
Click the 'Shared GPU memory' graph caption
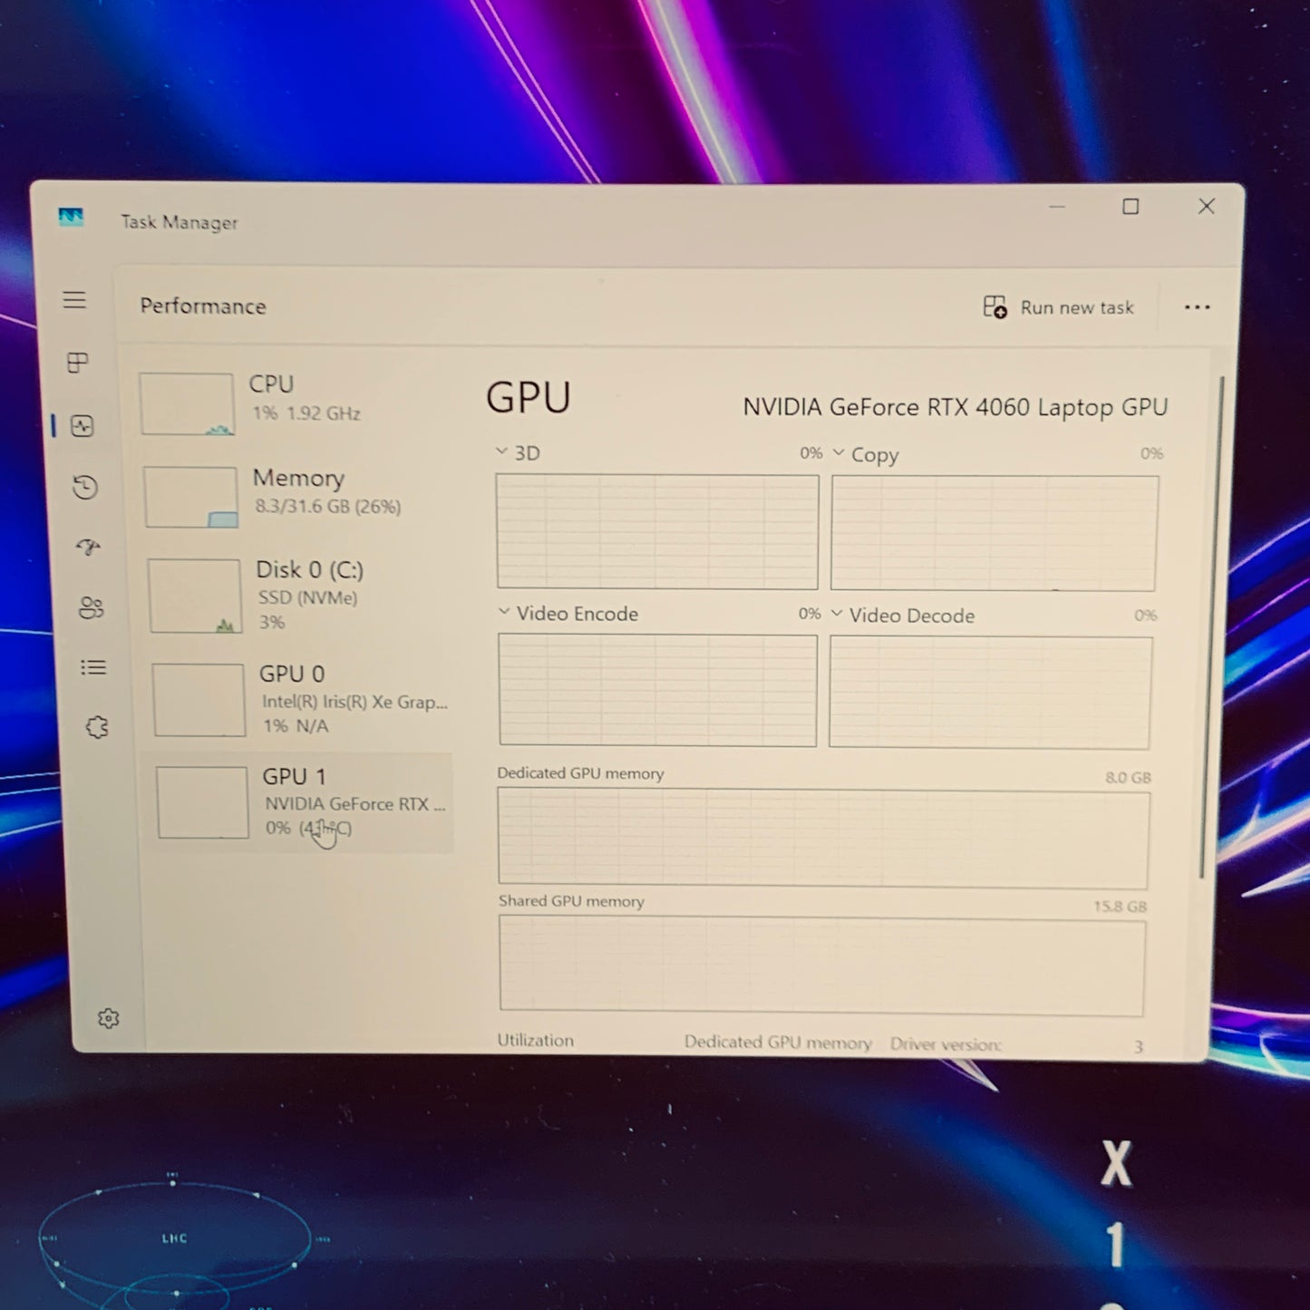click(571, 901)
